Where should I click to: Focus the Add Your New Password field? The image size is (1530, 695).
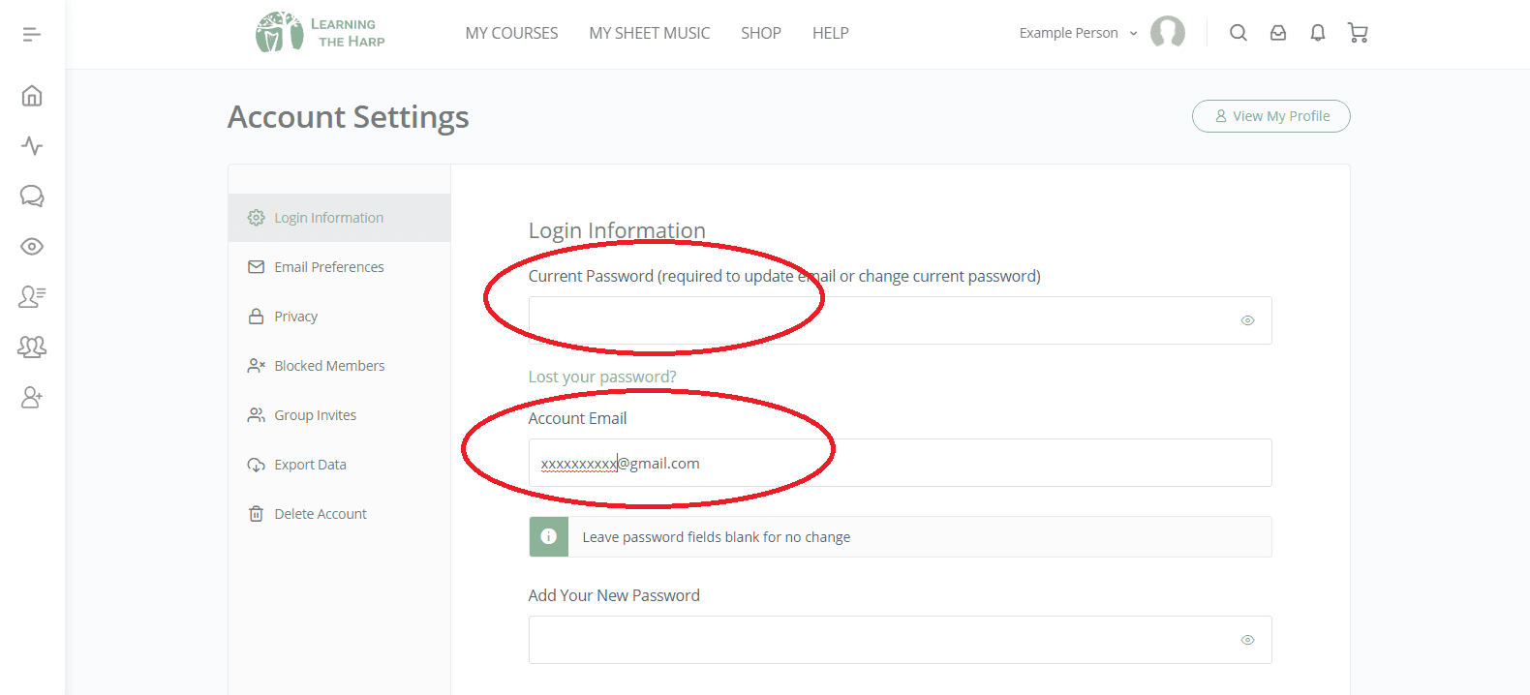tap(900, 640)
